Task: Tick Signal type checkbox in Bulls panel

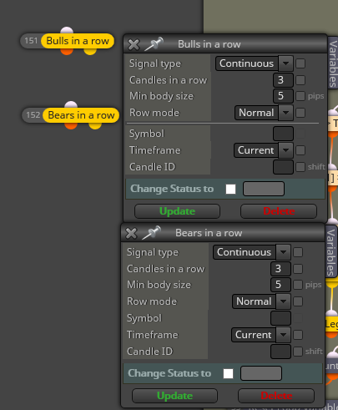Action: click(300, 63)
